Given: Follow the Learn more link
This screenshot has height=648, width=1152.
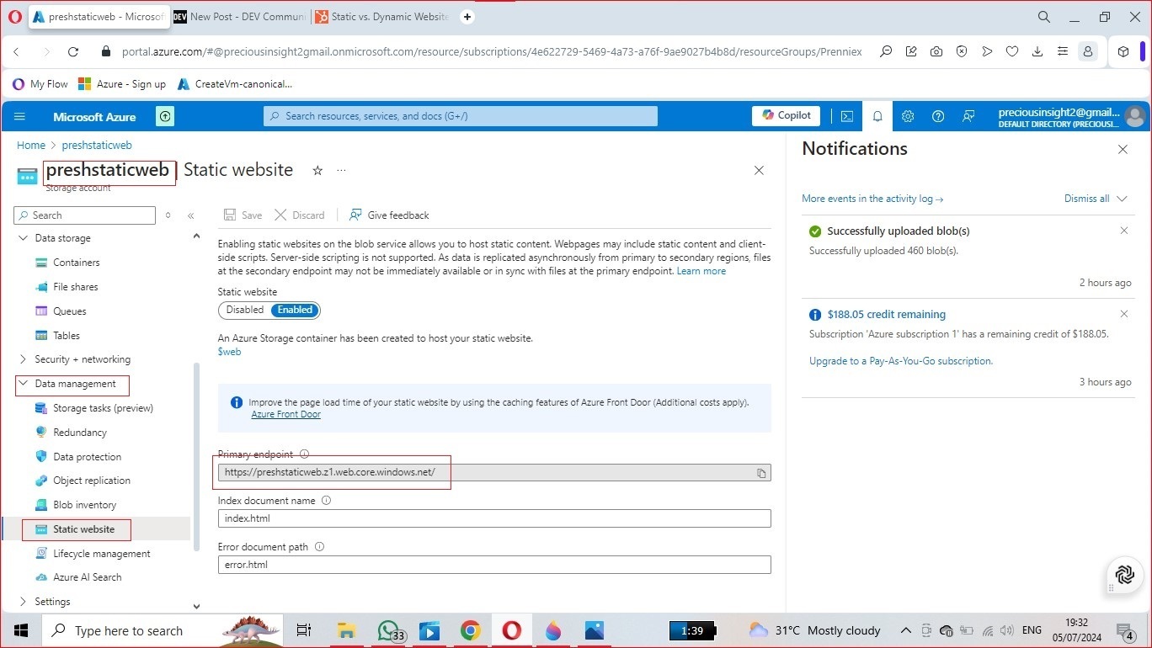Looking at the screenshot, I should click(x=701, y=271).
